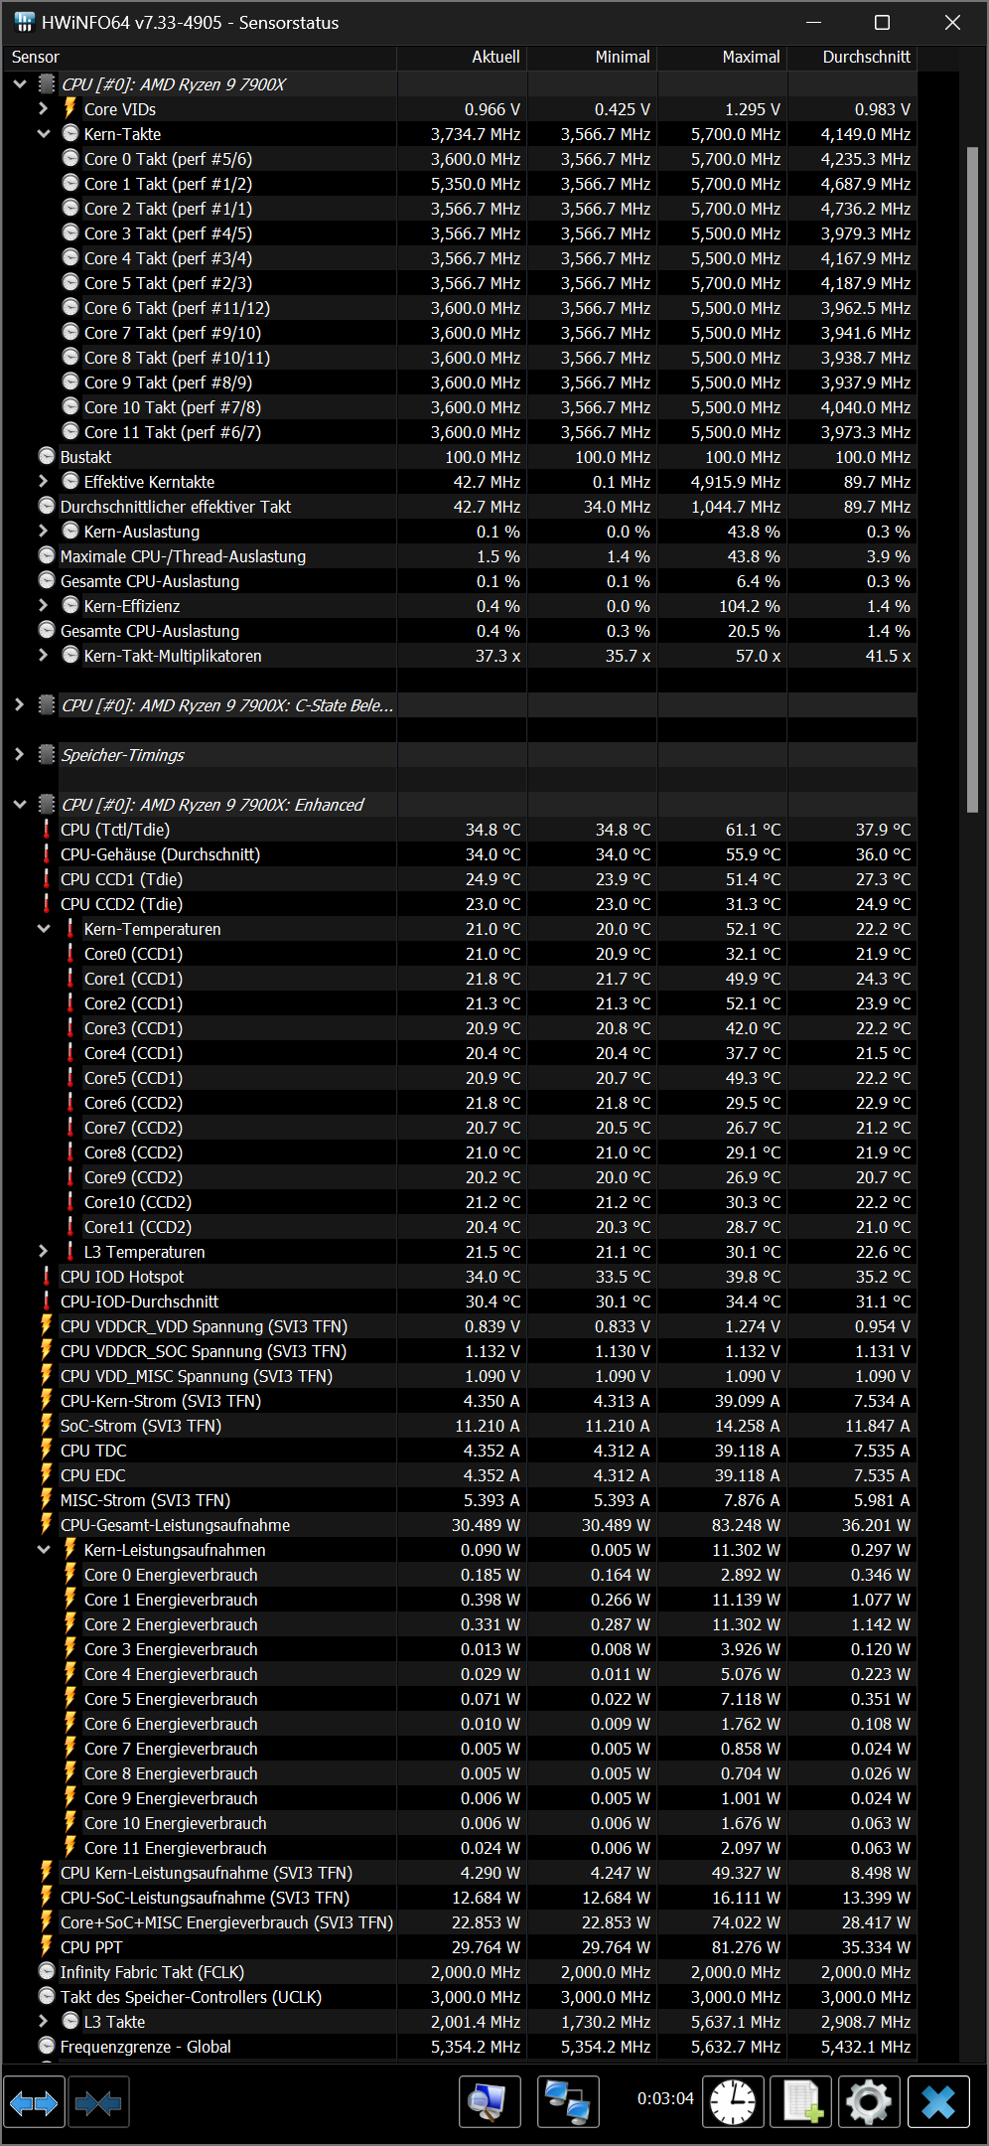Collapse the Kern-Temperaturen group
The image size is (989, 2146).
coord(44,929)
